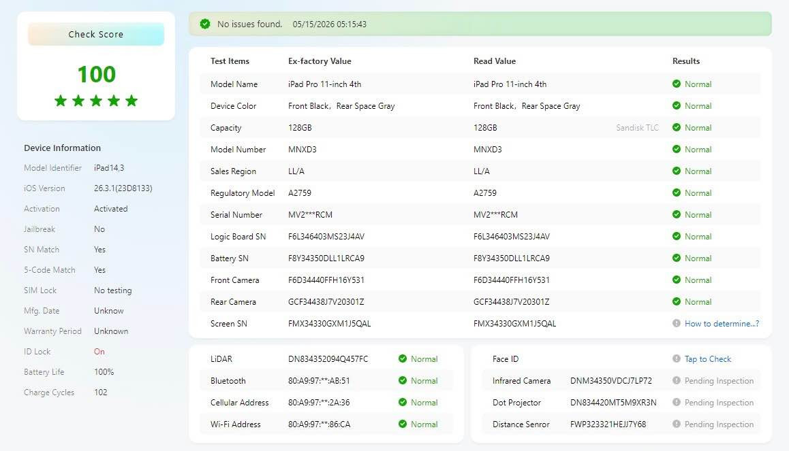Click the check icon in Bluetooth row
The height and width of the screenshot is (451, 789).
pos(403,381)
